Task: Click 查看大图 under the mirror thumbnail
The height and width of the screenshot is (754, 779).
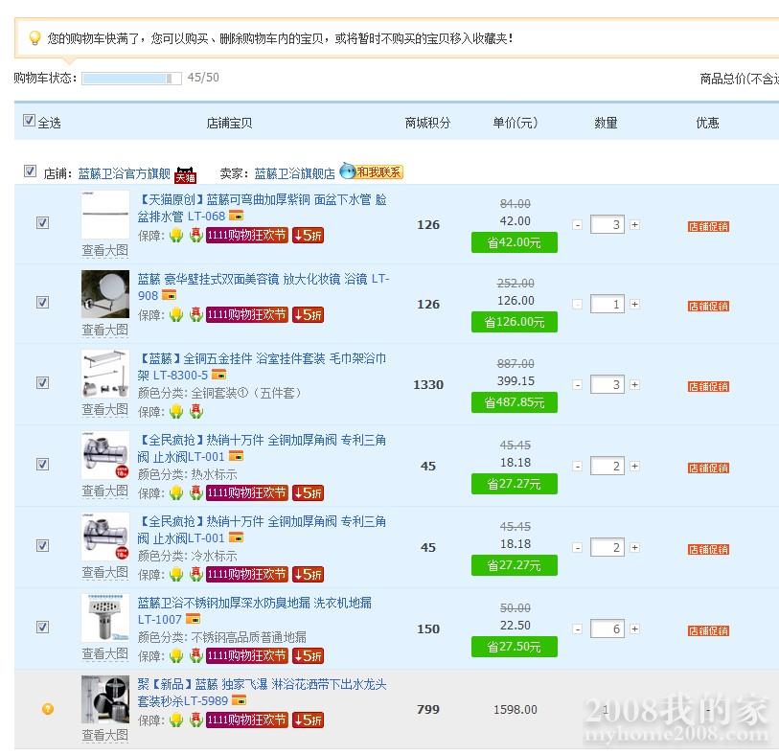Action: coord(104,330)
